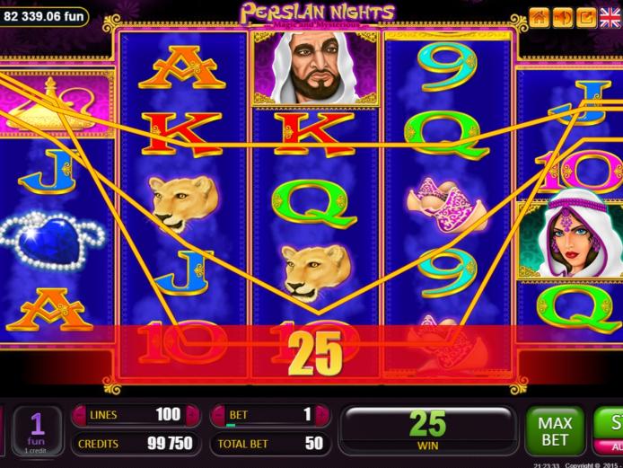623x468 pixels.
Task: Decrease the number of lines
Action: 80,416
